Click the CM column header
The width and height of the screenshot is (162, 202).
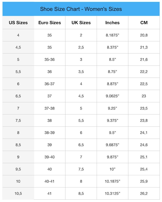coord(144,22)
